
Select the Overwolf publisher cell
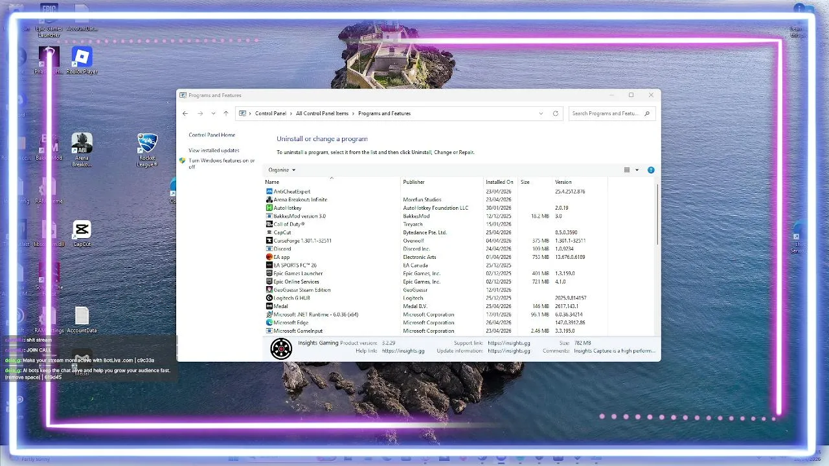click(413, 241)
